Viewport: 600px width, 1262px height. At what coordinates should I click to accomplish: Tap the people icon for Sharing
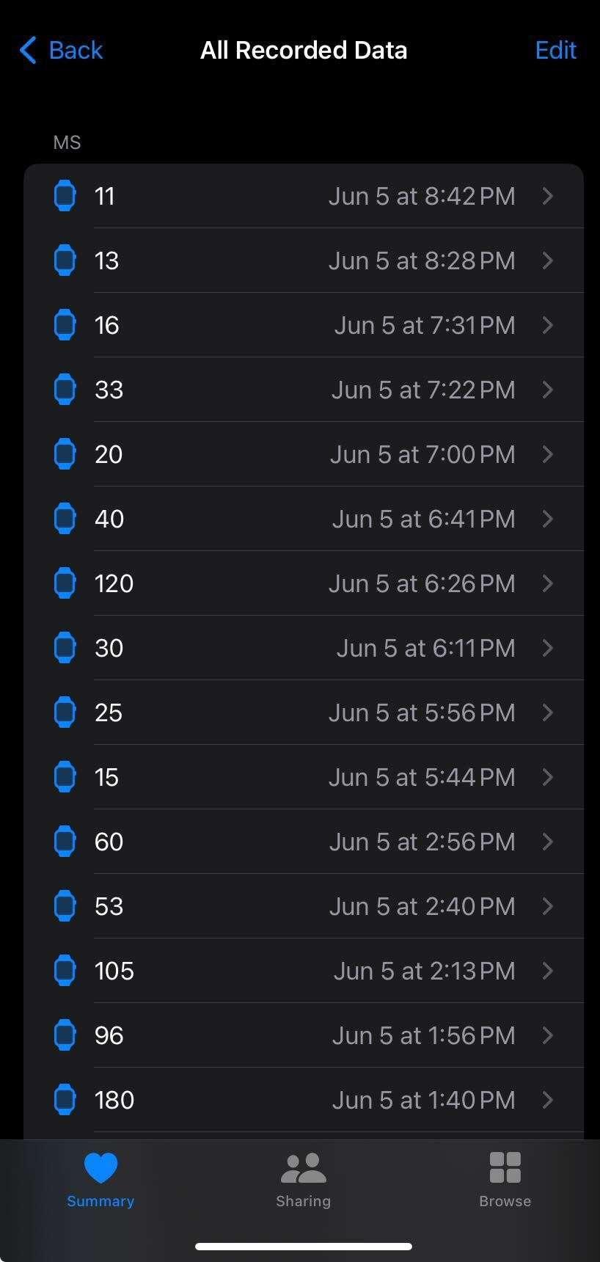tap(303, 1168)
